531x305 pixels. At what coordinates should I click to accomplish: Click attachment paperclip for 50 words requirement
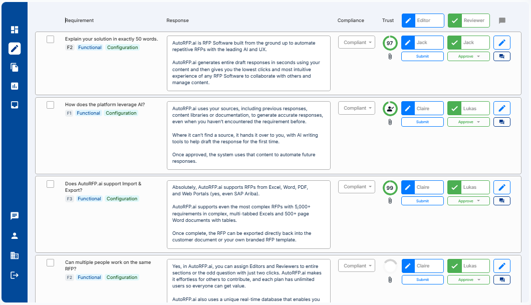390,57
